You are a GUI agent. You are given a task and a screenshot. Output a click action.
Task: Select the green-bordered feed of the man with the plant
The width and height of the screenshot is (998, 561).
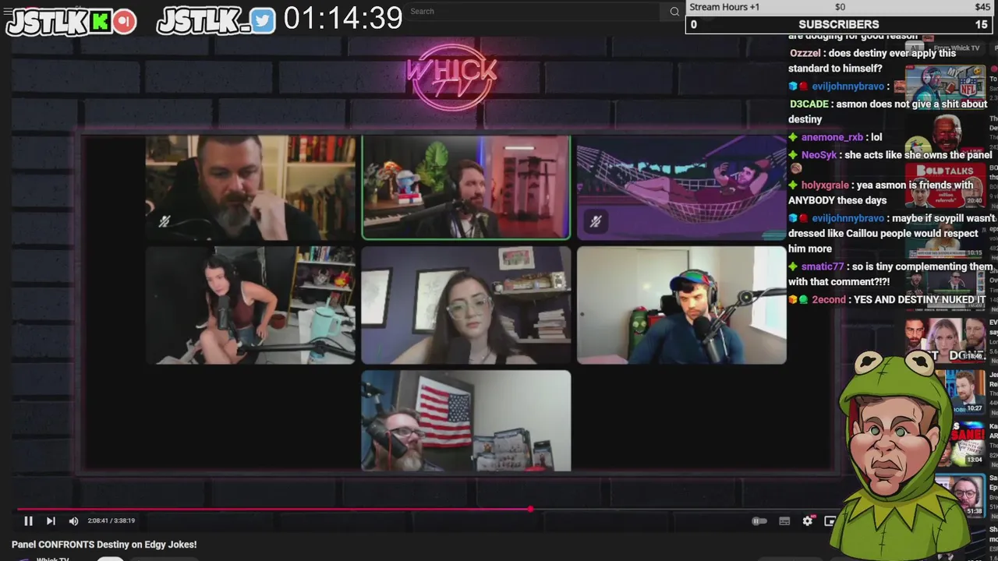point(466,187)
